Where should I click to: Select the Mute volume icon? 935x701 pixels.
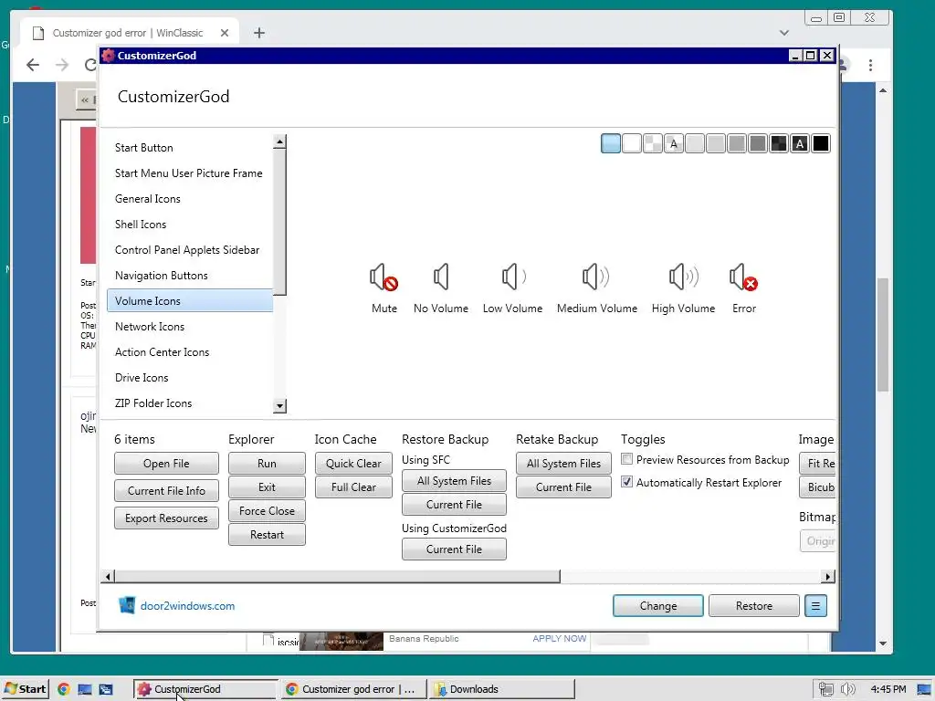(384, 288)
